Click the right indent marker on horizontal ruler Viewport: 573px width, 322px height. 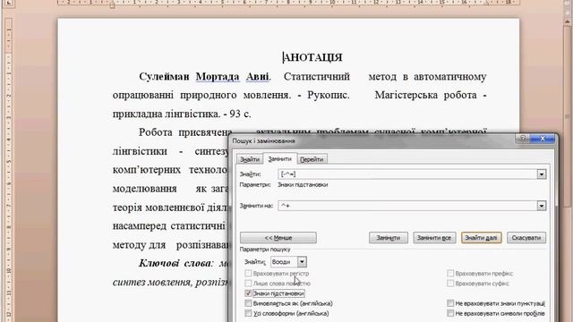click(x=486, y=4)
